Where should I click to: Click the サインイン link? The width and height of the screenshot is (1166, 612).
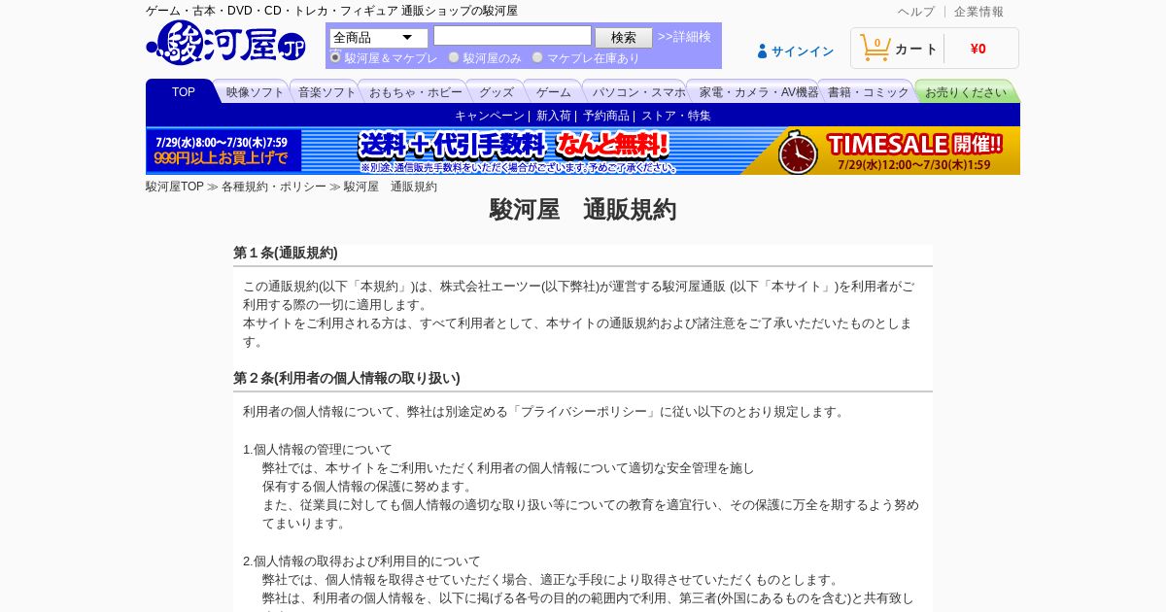(x=803, y=51)
